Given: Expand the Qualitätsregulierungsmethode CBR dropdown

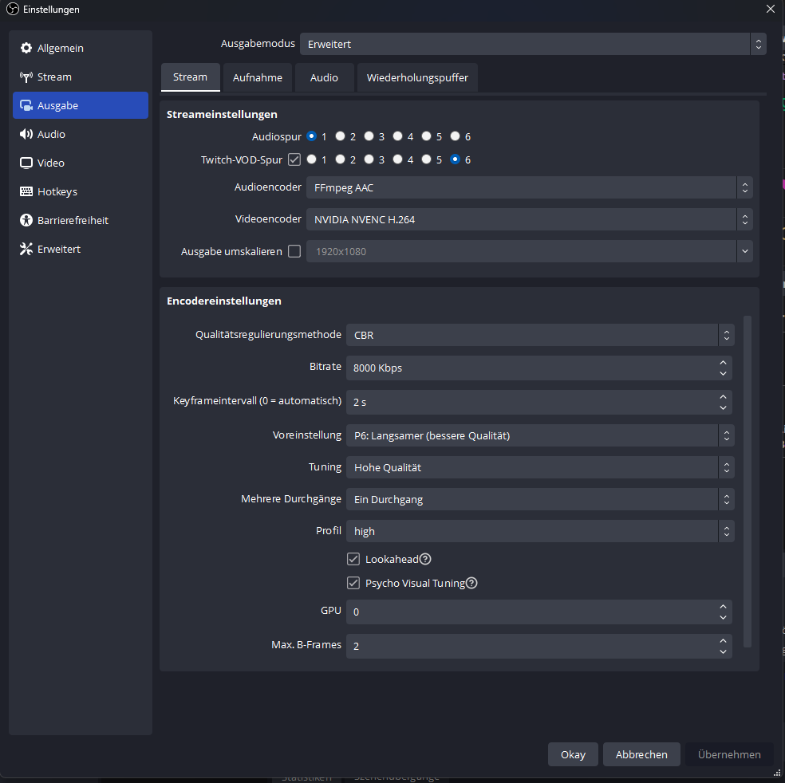Looking at the screenshot, I should (x=539, y=336).
